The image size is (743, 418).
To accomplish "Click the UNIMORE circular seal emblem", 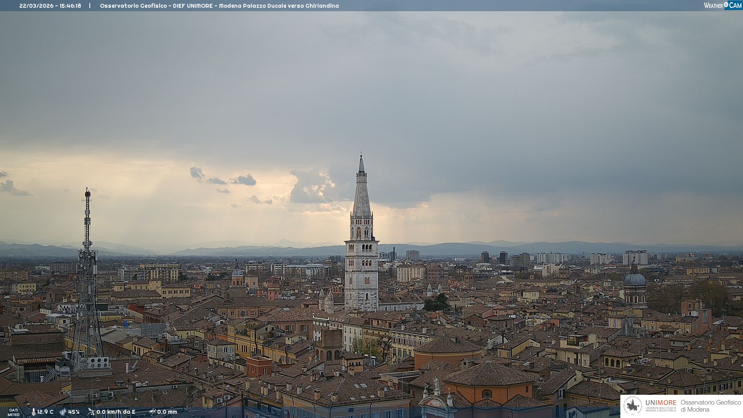I will (x=633, y=406).
